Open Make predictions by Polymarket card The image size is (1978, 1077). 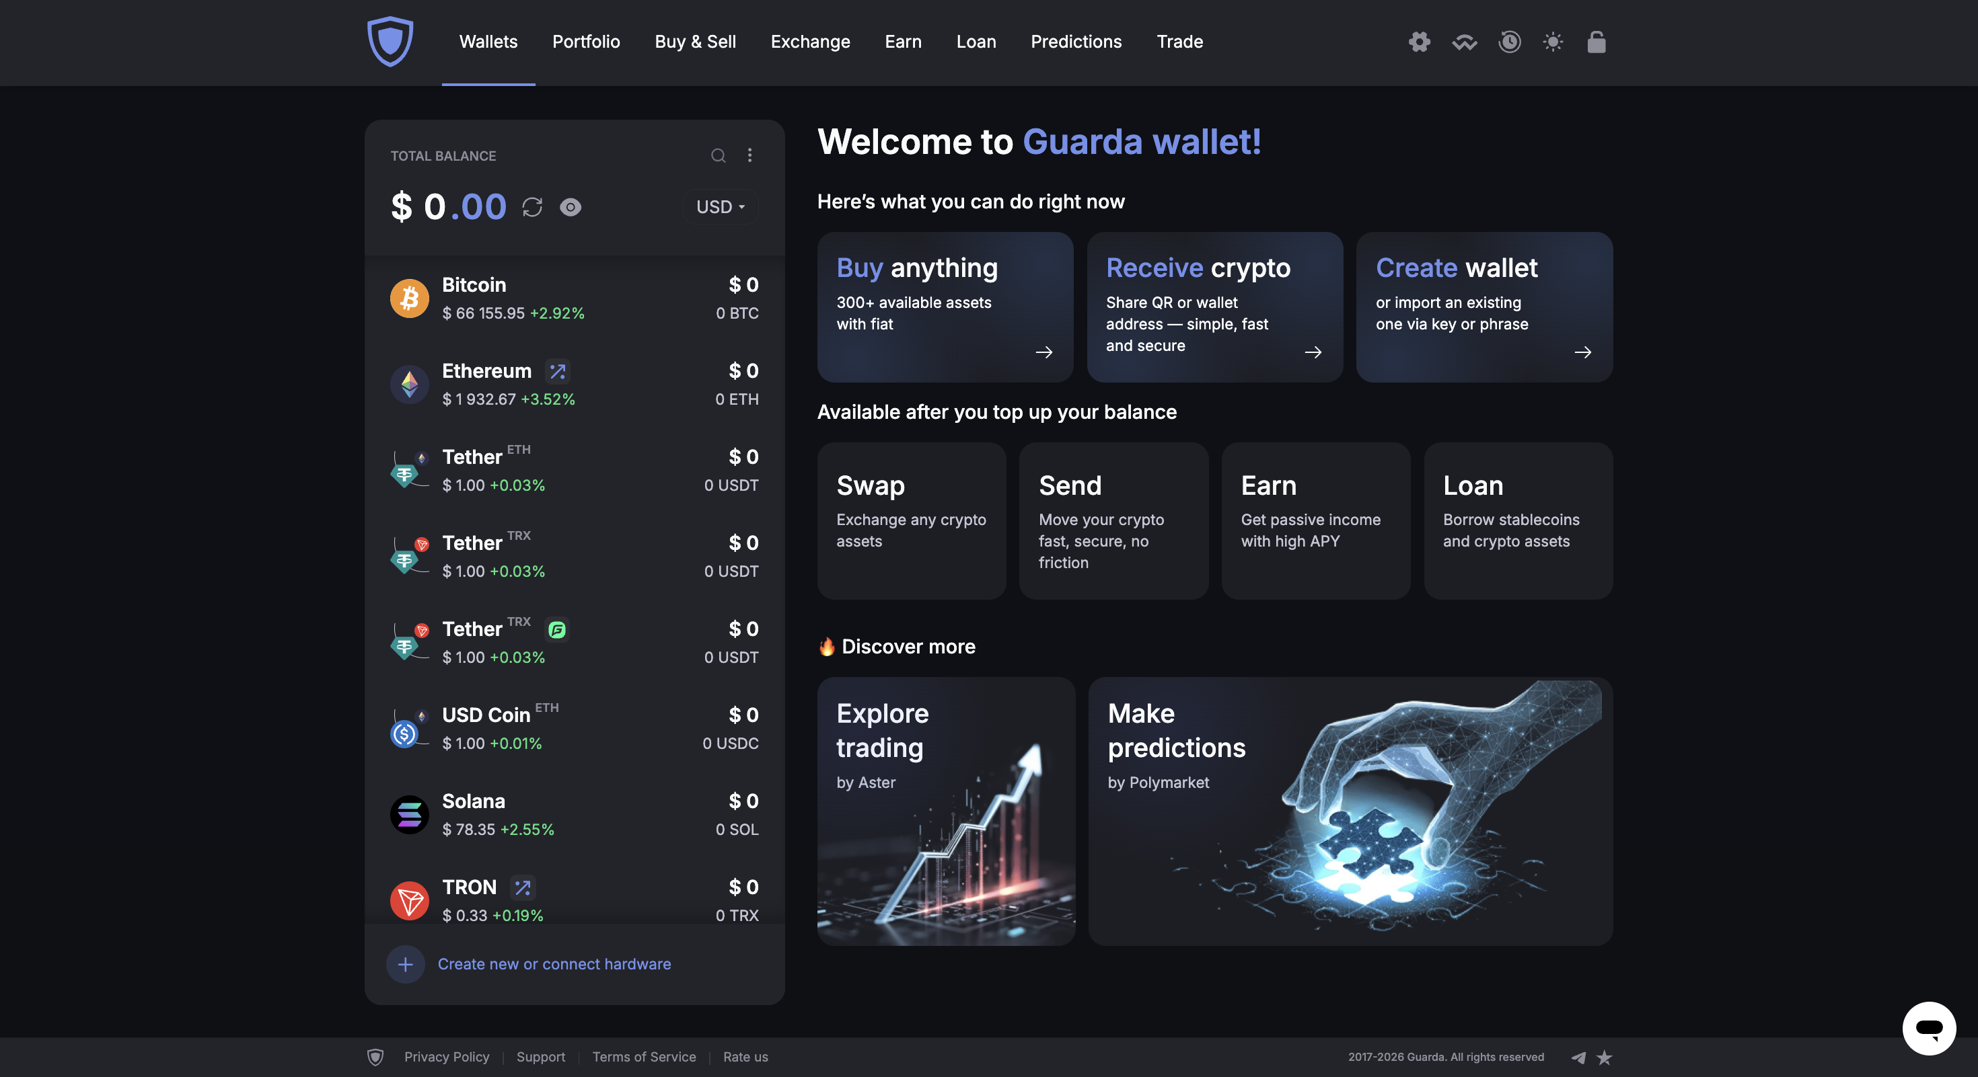1350,811
